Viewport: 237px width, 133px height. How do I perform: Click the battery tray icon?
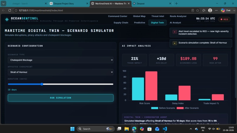click(x=218, y=129)
